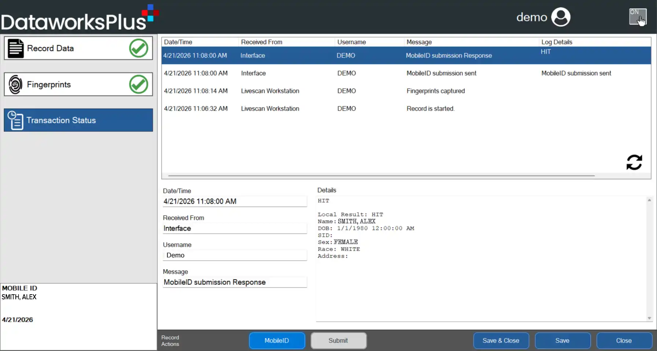Click the demo user profile avatar
This screenshot has width=657, height=351.
(561, 17)
